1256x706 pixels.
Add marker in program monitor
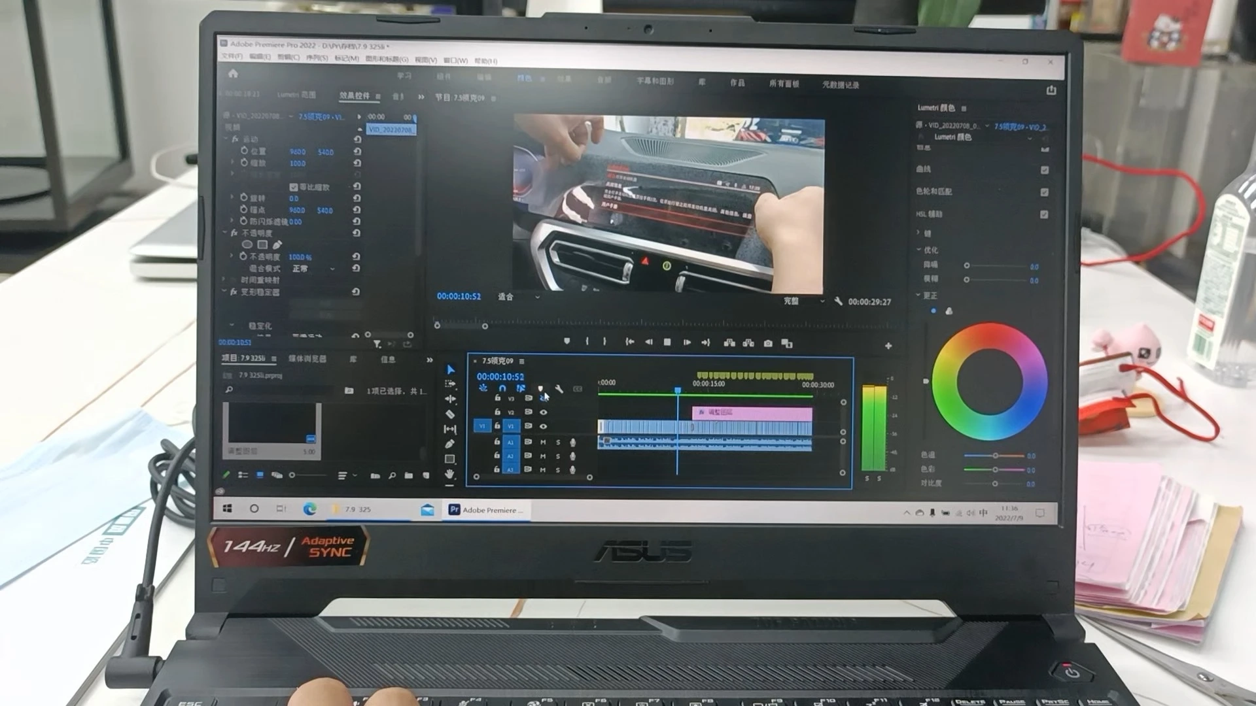point(567,342)
